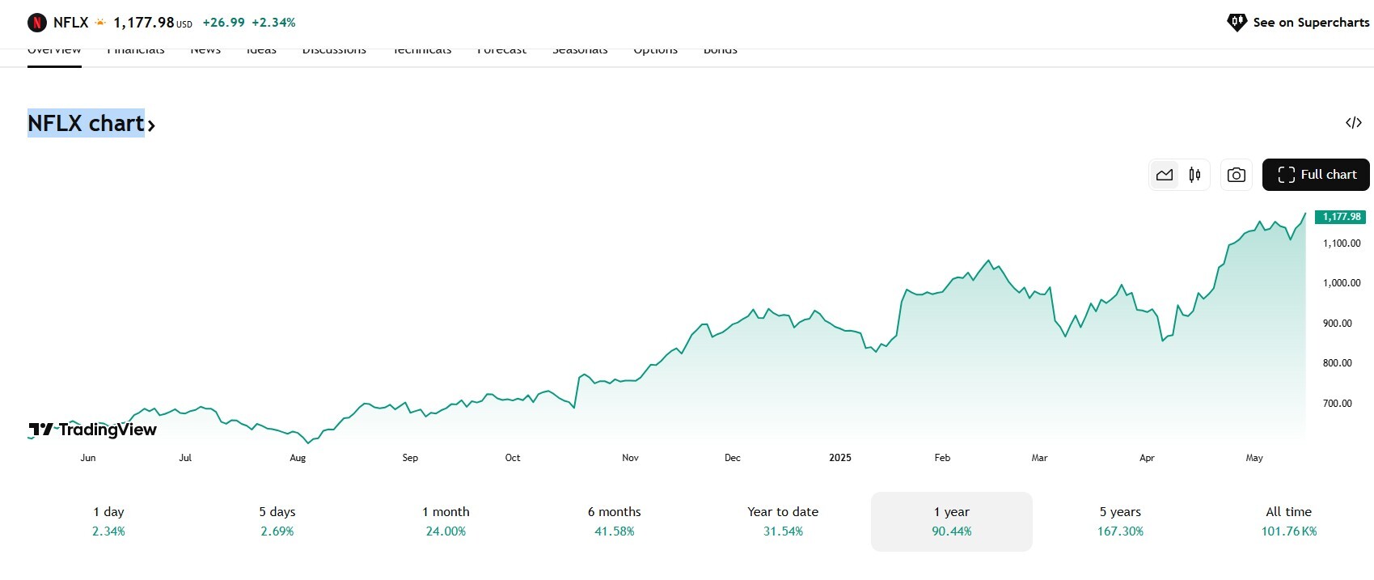Screen dimensions: 1374x580
Task: Click the Supercharts logo icon
Action: pos(1237,23)
